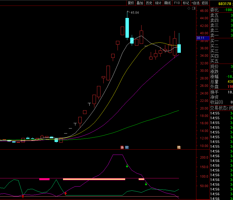The height and width of the screenshot is (200, 233).
Task: Select the 买三 bid row
Action: click(x=221, y=51)
